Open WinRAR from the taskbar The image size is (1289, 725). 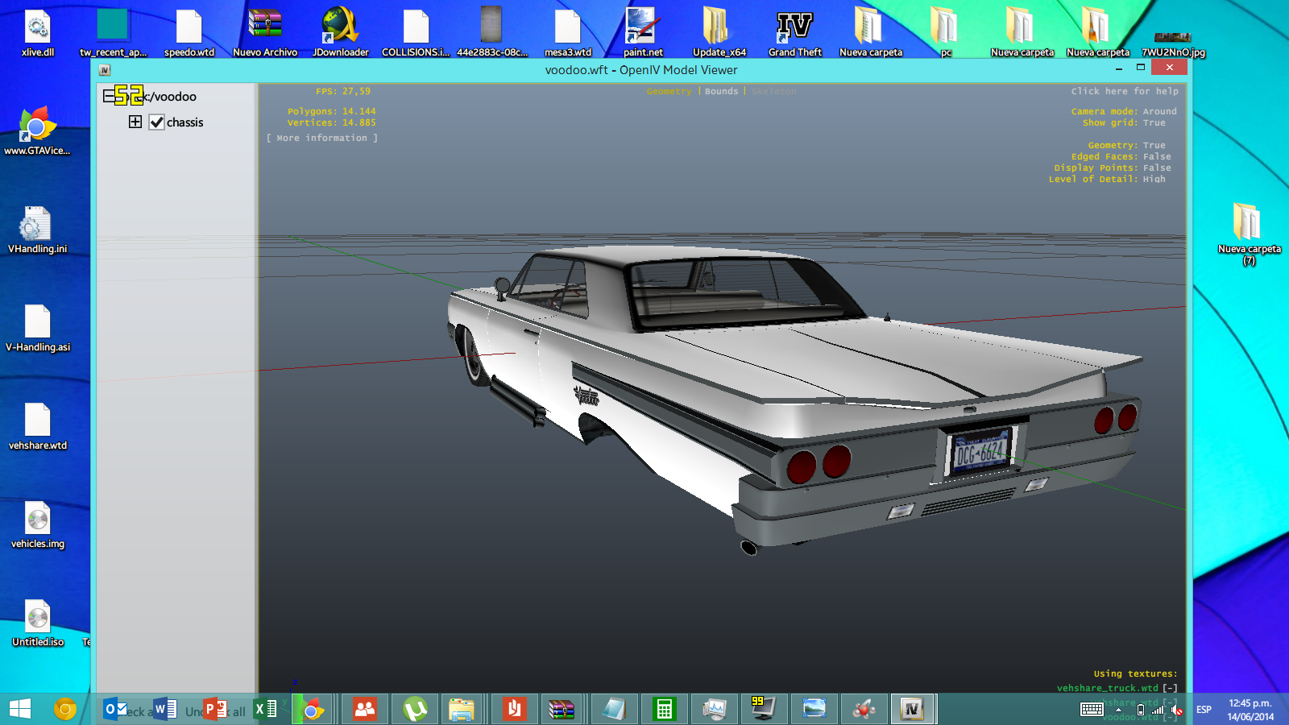562,709
